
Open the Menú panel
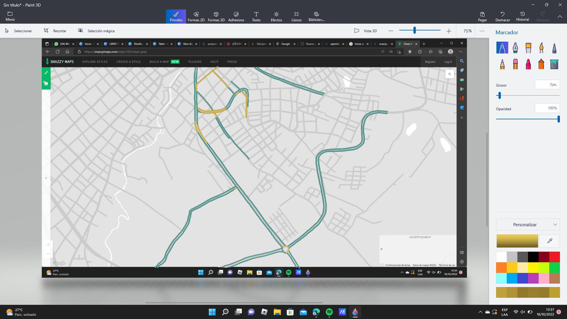point(10,17)
